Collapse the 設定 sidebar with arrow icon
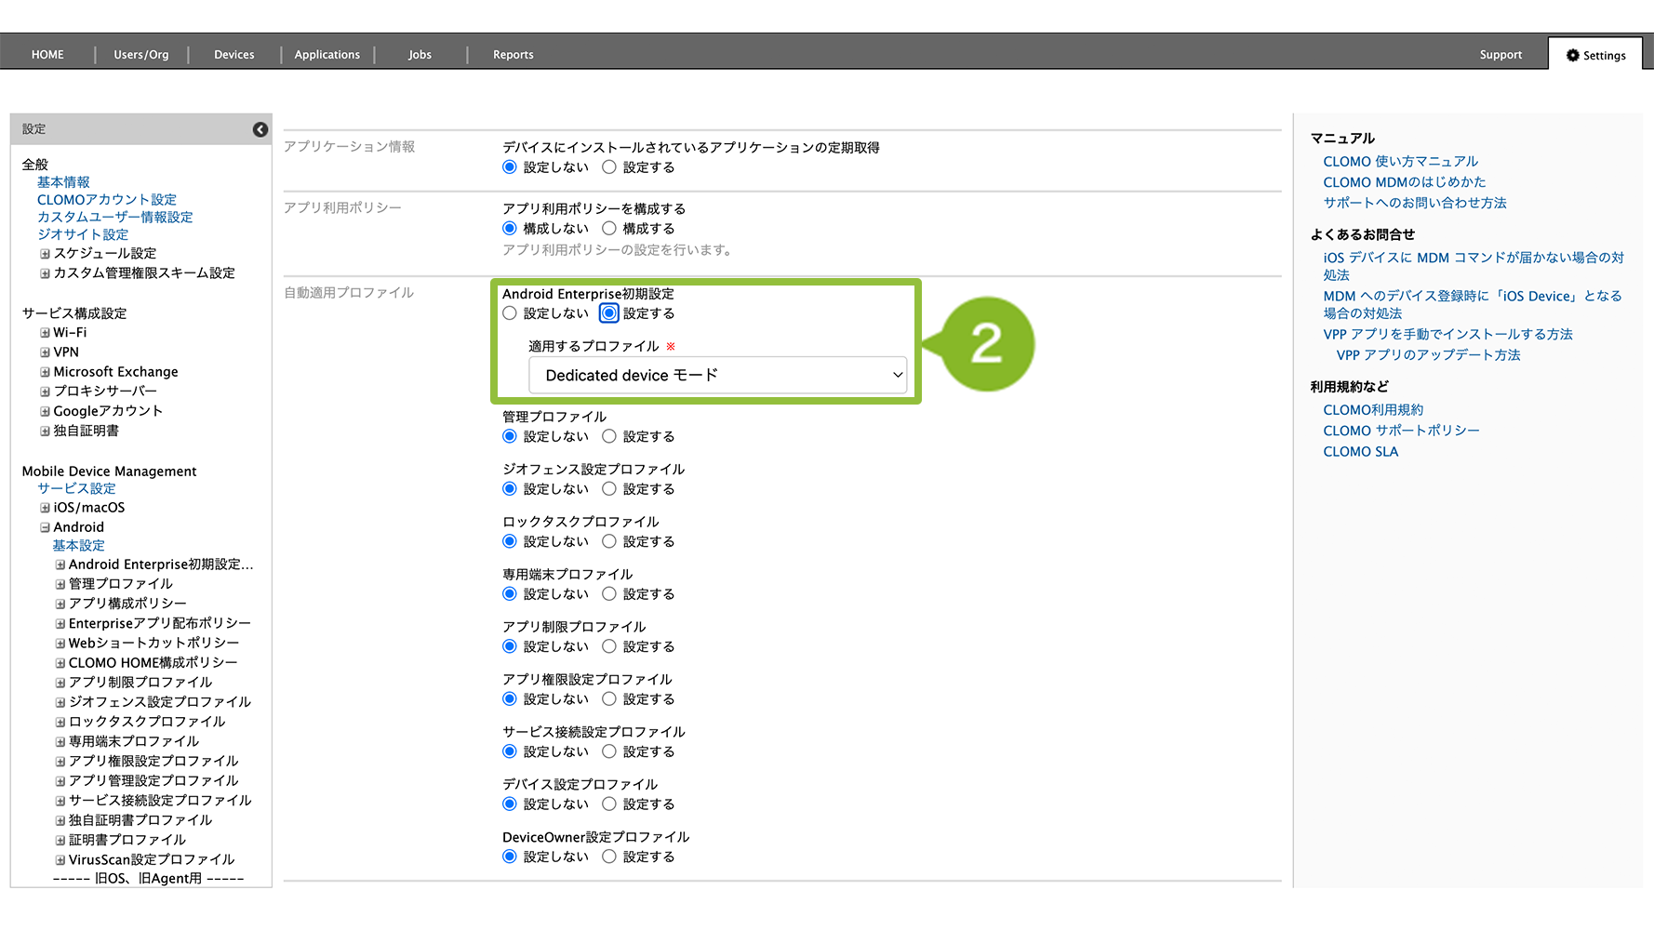The width and height of the screenshot is (1654, 930). (x=260, y=129)
